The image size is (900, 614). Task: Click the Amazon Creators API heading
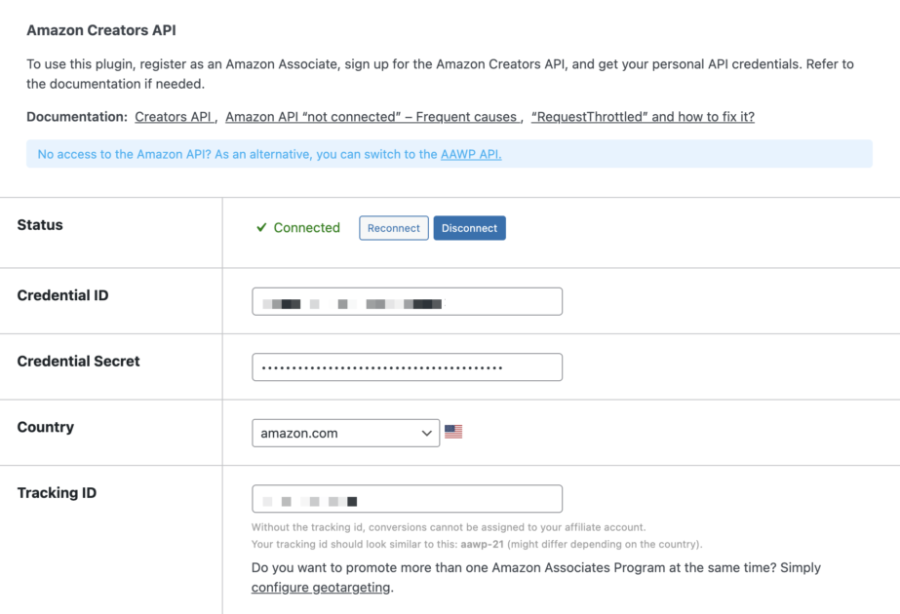click(101, 30)
